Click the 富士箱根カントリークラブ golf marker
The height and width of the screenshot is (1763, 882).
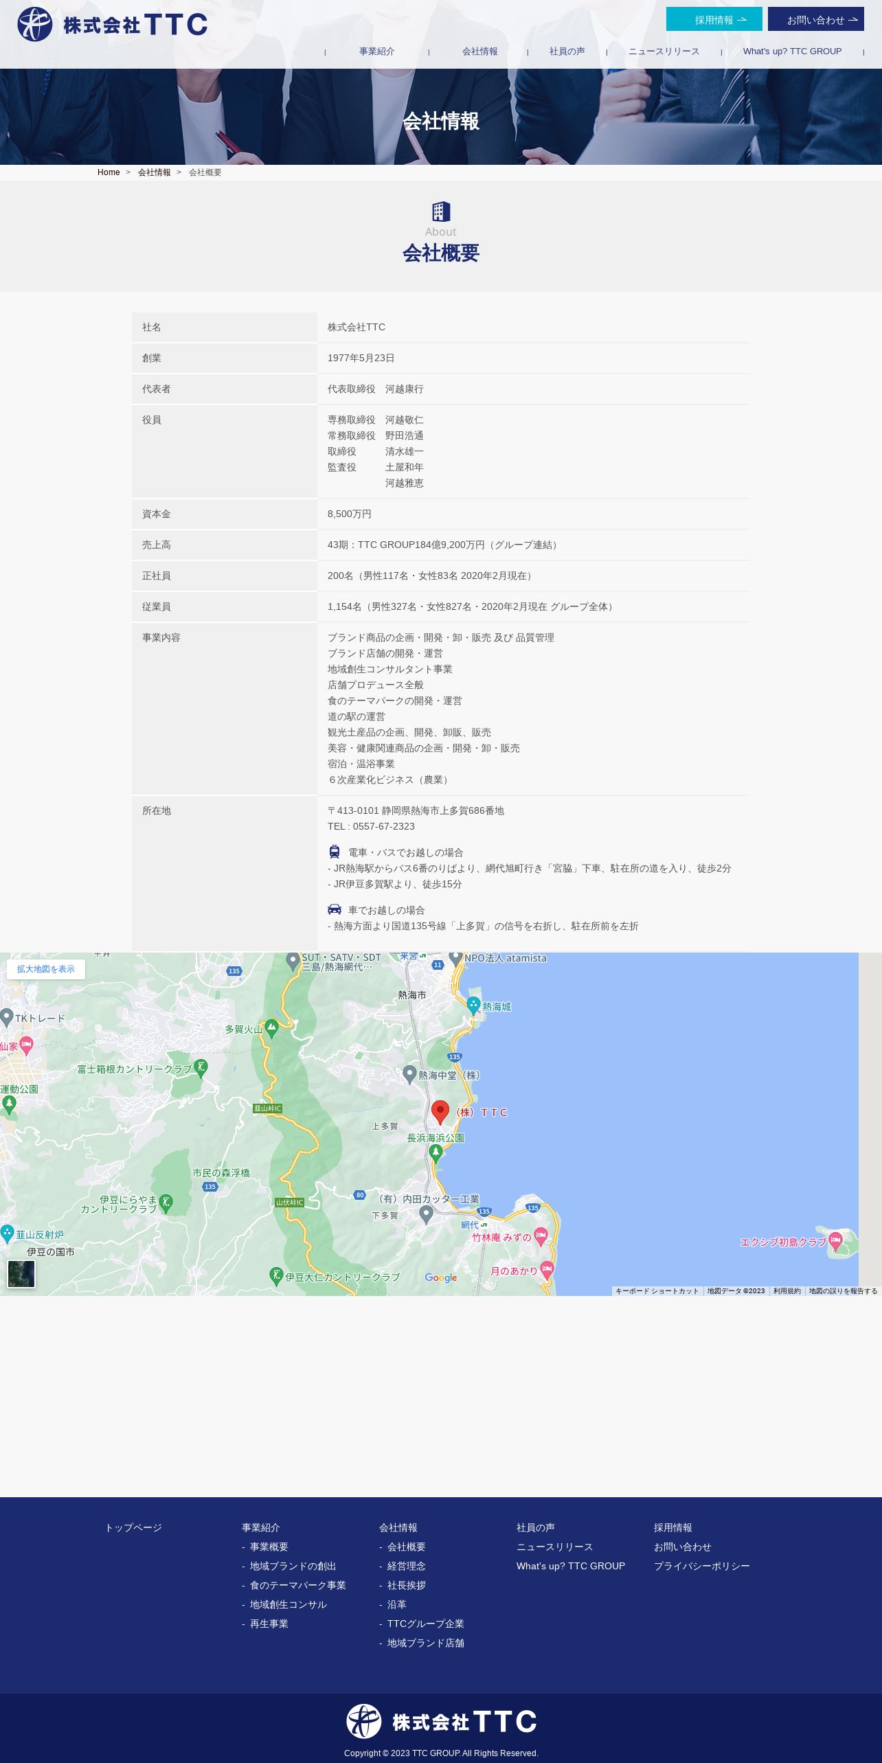[201, 1068]
